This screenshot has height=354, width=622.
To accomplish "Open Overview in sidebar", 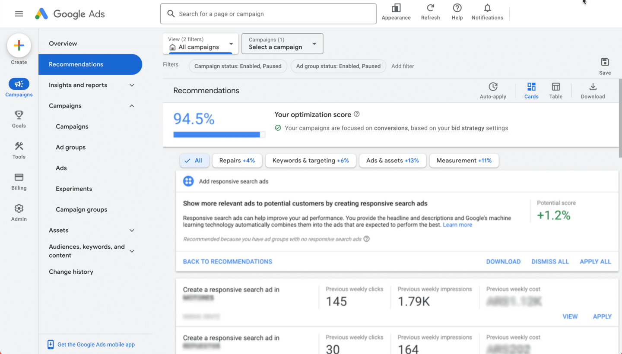I will point(63,44).
